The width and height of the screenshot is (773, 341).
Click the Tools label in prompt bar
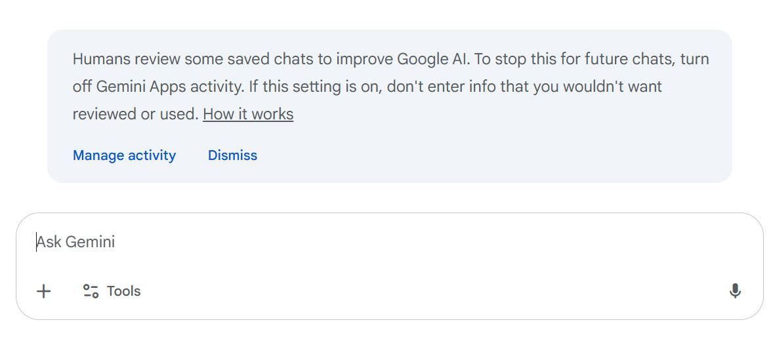123,291
